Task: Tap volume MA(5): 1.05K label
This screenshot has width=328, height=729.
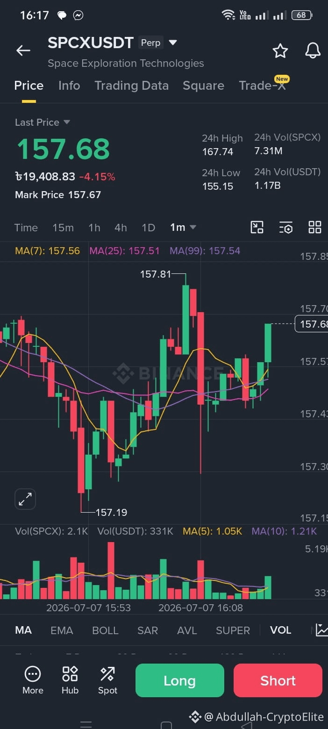Action: click(212, 531)
